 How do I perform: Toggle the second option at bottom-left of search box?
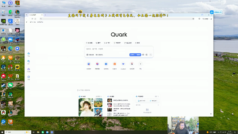[x=99, y=55]
